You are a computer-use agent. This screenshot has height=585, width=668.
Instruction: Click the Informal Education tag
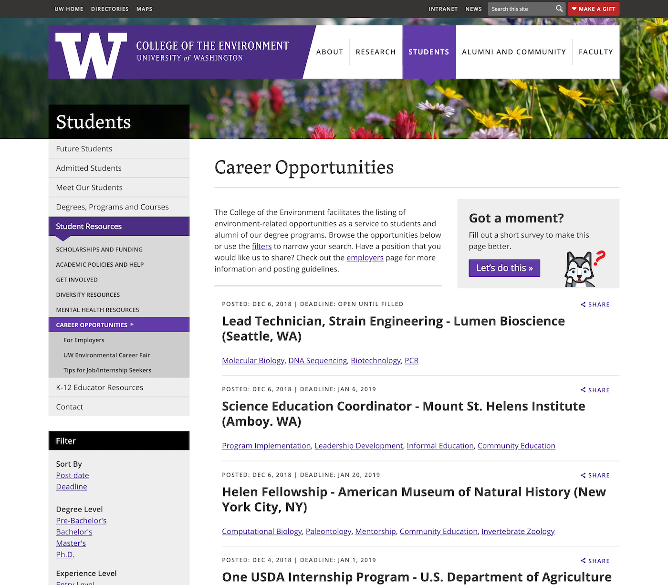pyautogui.click(x=440, y=446)
